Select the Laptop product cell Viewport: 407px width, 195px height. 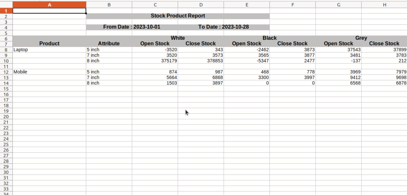tap(49, 50)
